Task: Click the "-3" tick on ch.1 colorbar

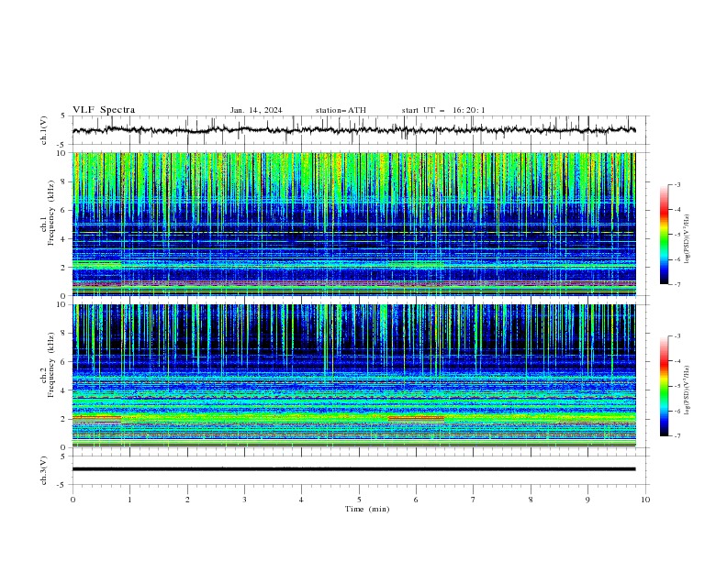Action: [x=677, y=184]
